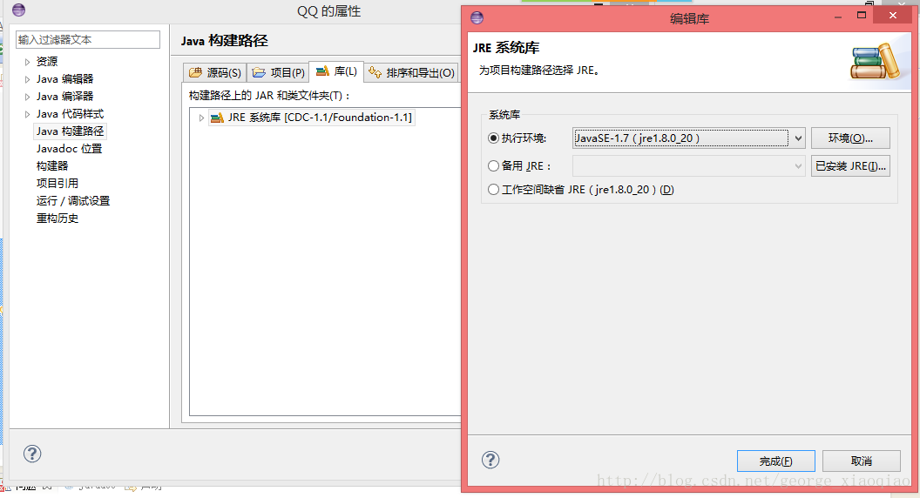This screenshot has height=498, width=920.
Task: Select 运行 / 调试设置 in the tree
Action: pyautogui.click(x=73, y=200)
